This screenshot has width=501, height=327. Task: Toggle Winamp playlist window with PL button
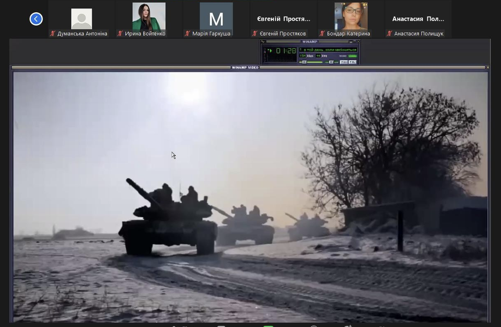click(x=352, y=62)
